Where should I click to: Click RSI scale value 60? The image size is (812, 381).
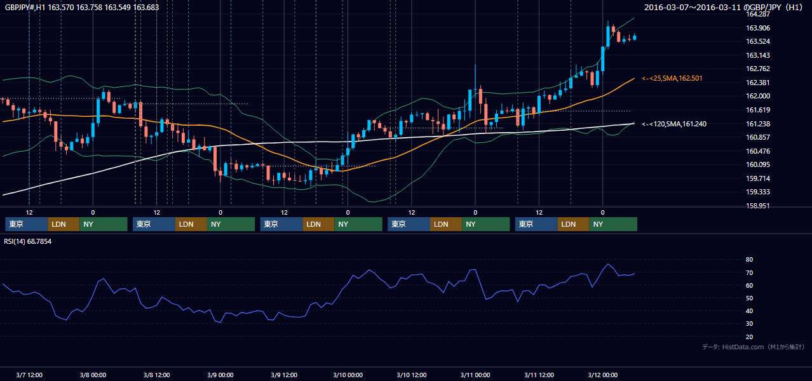749,285
